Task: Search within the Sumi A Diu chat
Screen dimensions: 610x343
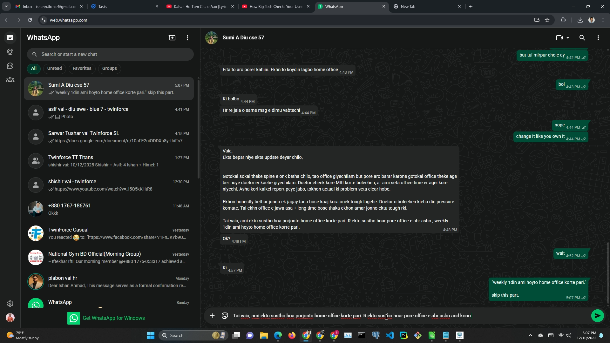Action: (582, 38)
